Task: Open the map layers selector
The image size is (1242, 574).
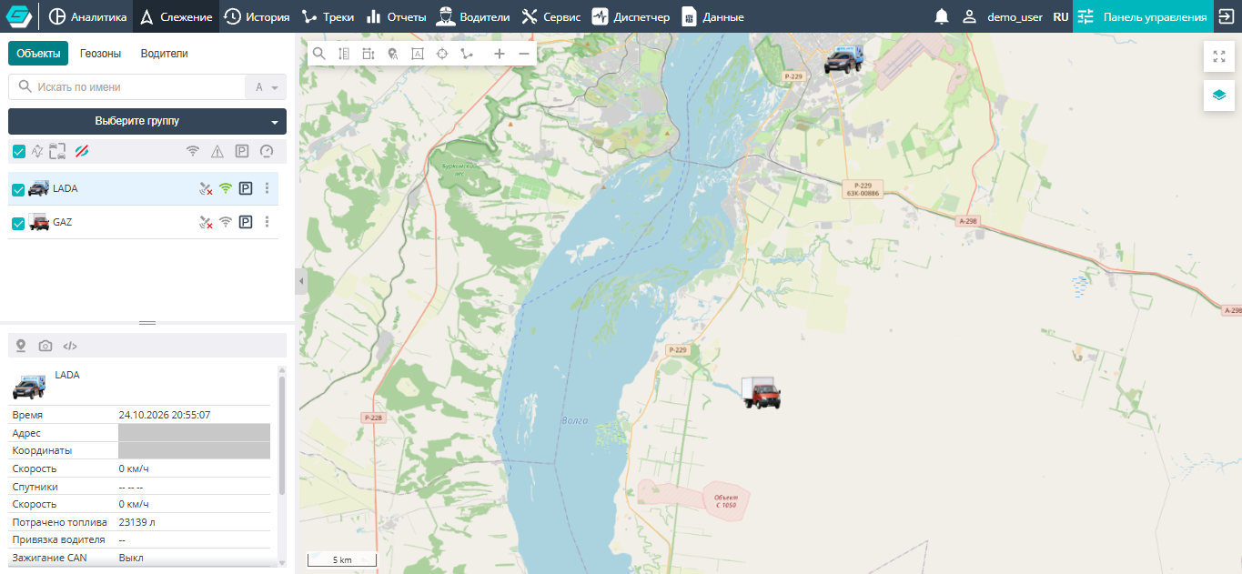Action: click(1219, 95)
